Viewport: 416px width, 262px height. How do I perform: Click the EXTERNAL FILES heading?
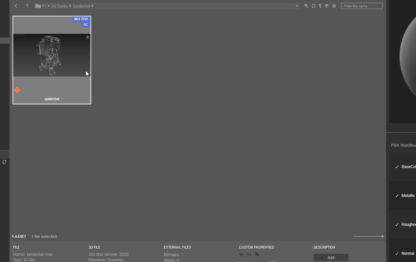click(177, 247)
